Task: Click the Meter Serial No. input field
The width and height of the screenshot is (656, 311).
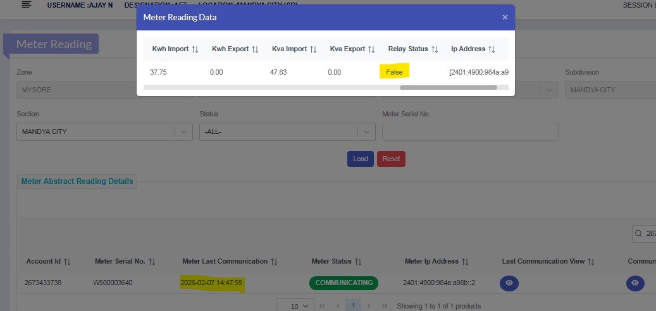Action: [470, 131]
